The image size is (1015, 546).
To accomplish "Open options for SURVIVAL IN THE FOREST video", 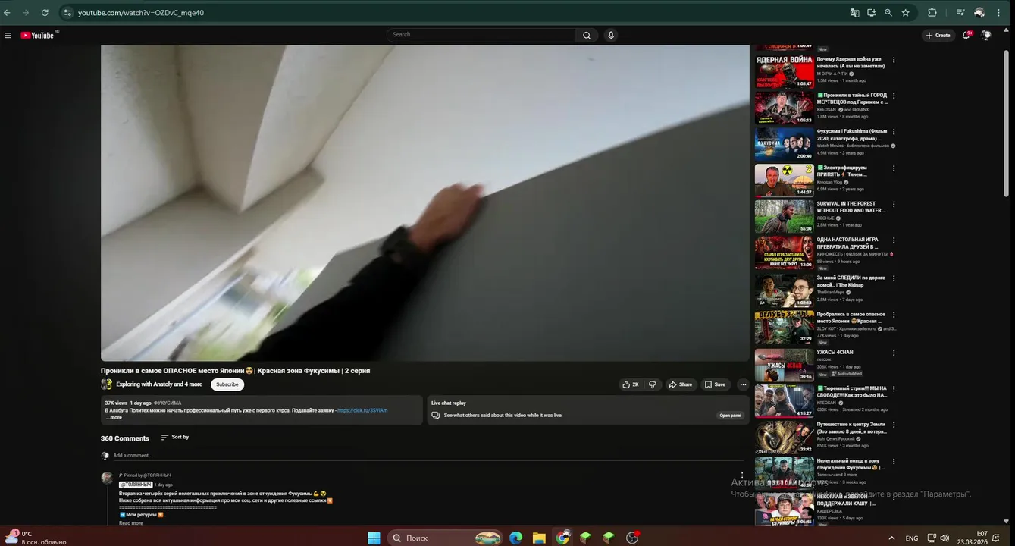I will coord(894,204).
